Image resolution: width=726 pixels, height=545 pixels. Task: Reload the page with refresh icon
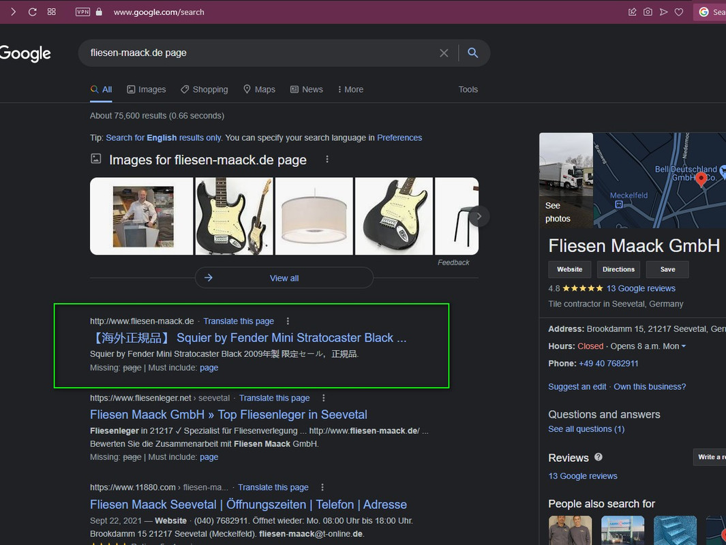[x=33, y=12]
